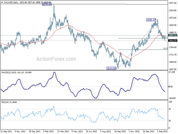This screenshot has height=134, width=178.
Task: Click the 1607.85 price axis label
Action: coord(172,69)
